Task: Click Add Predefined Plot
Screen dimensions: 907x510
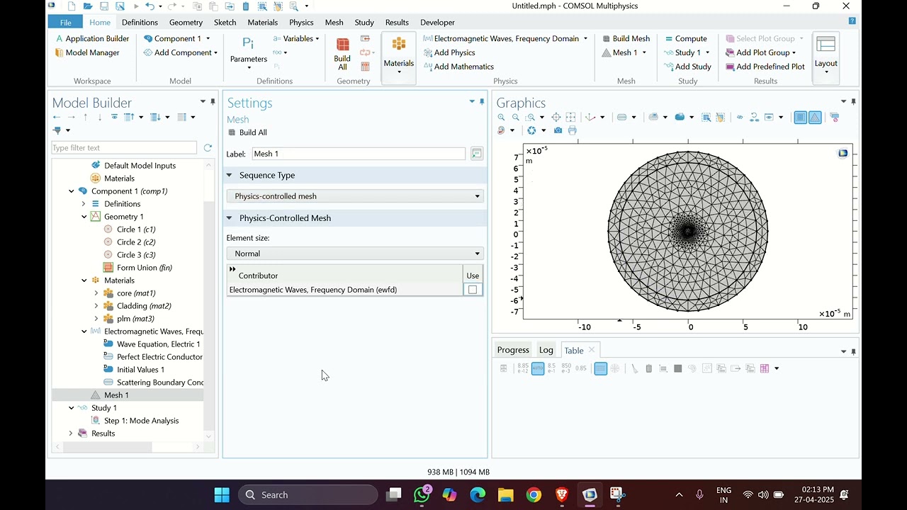Action: click(x=765, y=67)
